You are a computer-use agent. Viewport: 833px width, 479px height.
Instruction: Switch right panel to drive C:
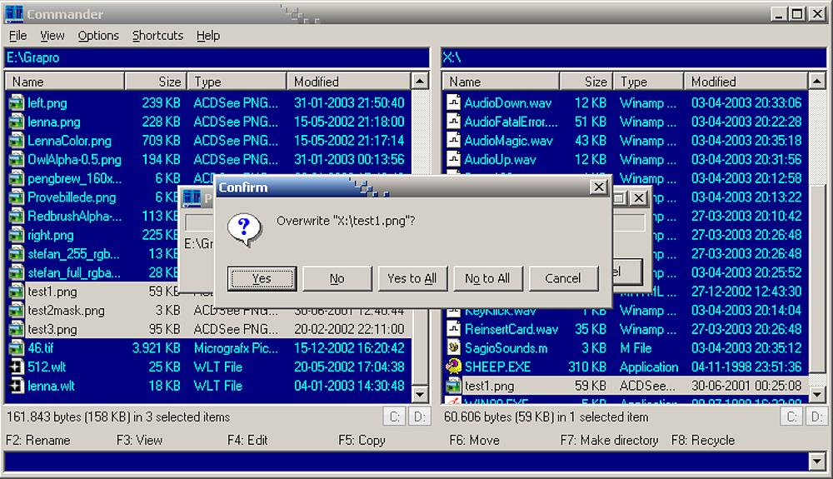tap(791, 417)
